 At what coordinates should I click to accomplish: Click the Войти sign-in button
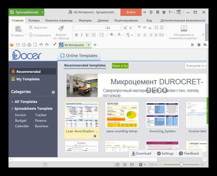point(131,12)
